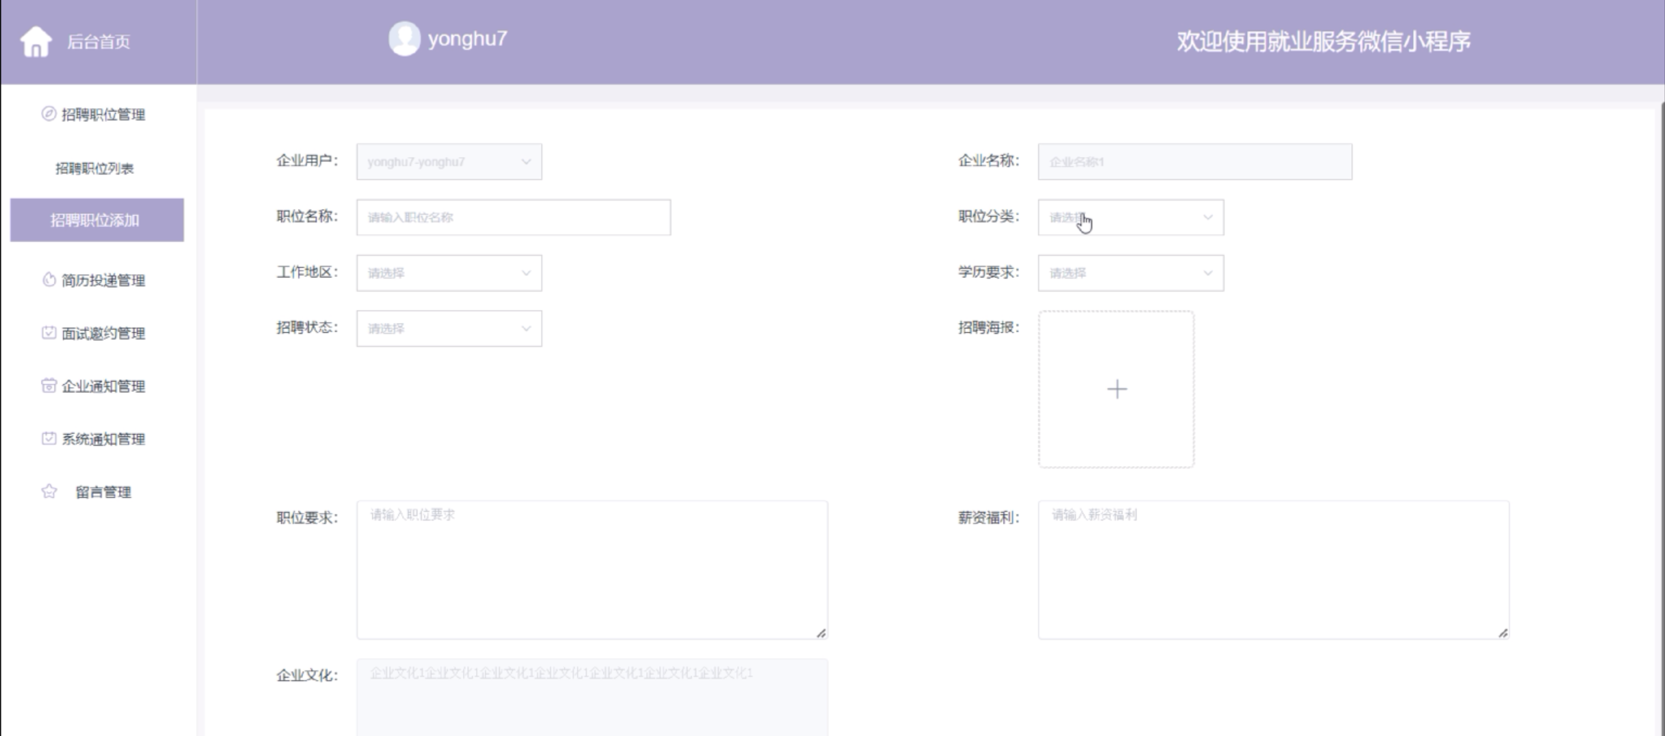Go to 后台首页 link

98,42
